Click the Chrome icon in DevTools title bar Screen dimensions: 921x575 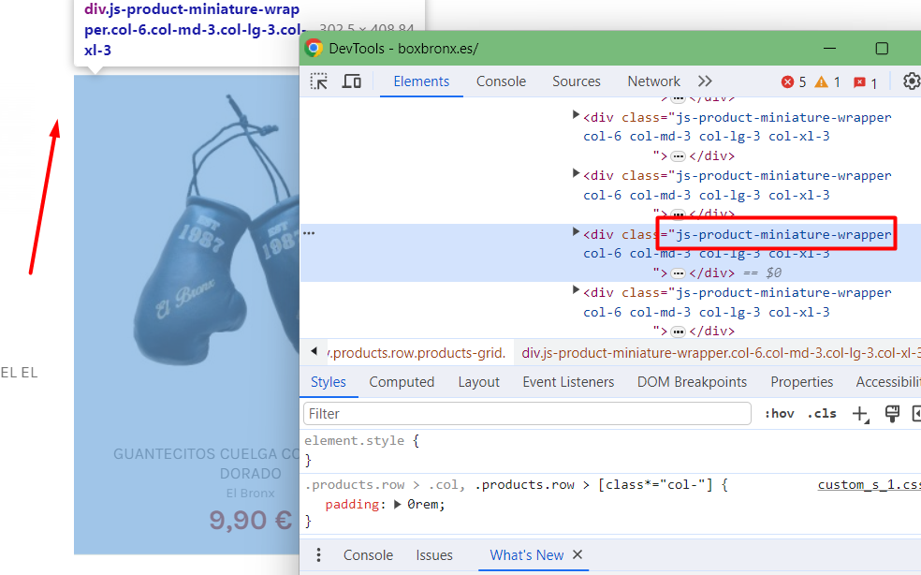point(314,48)
